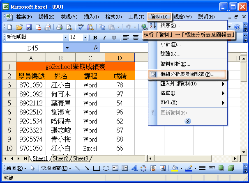Align cell text to the left

click(x=126, y=38)
